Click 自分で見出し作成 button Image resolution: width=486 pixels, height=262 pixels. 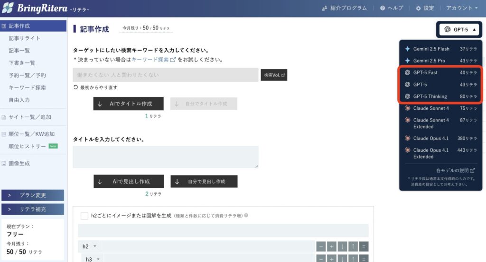click(x=204, y=181)
